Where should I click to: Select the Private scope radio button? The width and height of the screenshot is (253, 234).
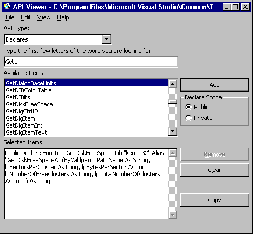point(189,118)
